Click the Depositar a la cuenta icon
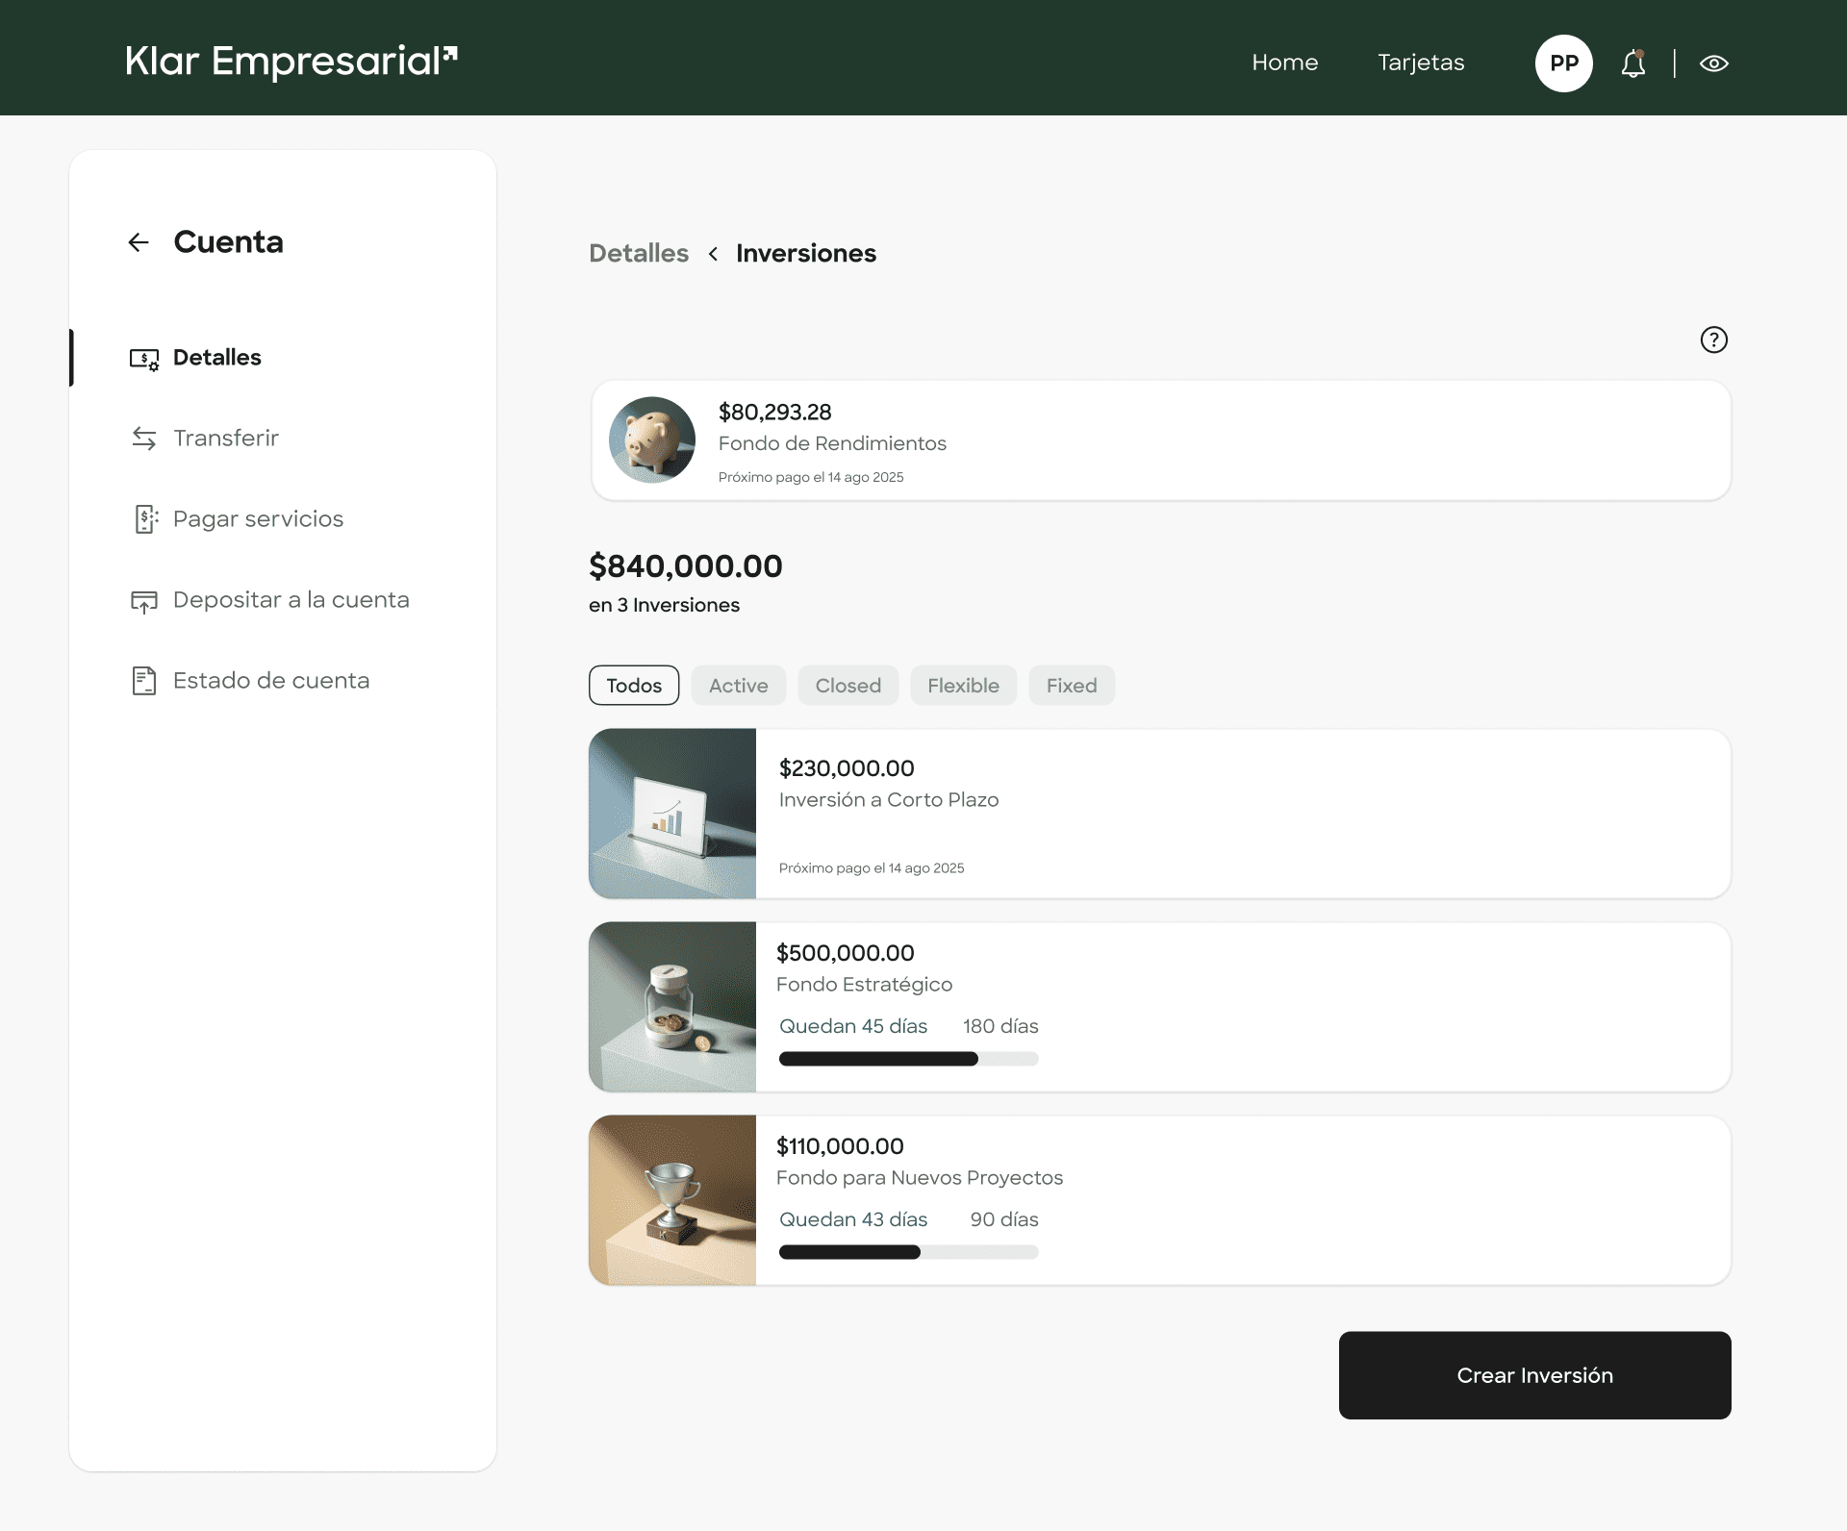This screenshot has width=1847, height=1531. (x=144, y=599)
